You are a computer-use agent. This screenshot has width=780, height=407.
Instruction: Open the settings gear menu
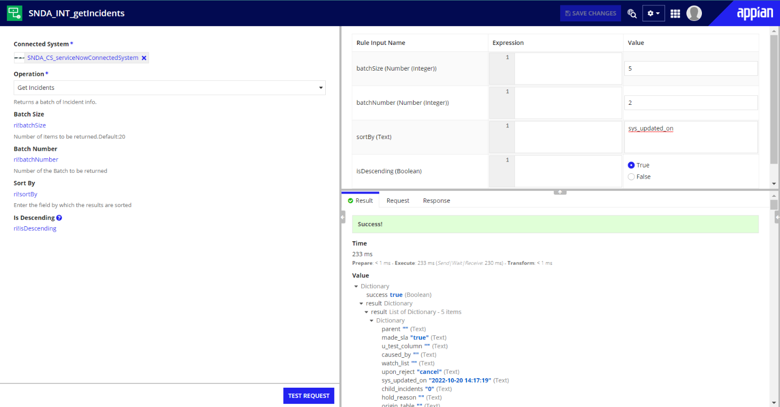[653, 13]
